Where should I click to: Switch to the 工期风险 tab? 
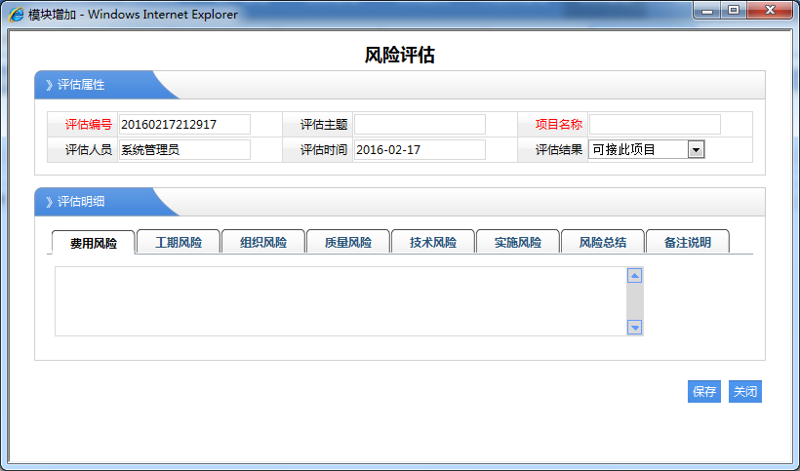[x=179, y=242]
